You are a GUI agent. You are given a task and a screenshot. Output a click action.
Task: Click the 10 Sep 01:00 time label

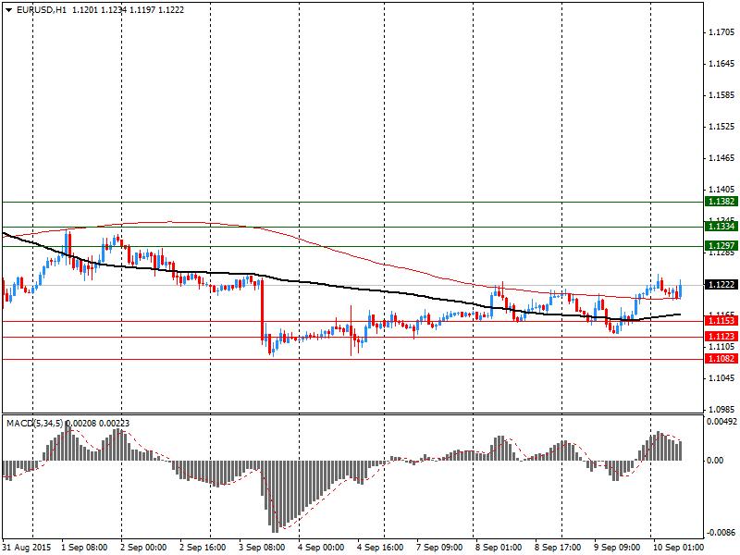pos(678,548)
